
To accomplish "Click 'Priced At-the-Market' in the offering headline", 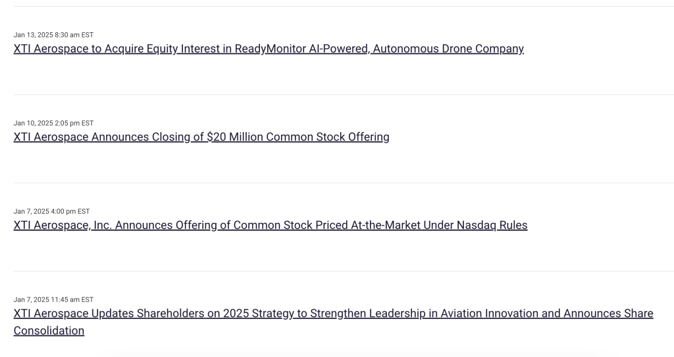I will click(x=366, y=225).
